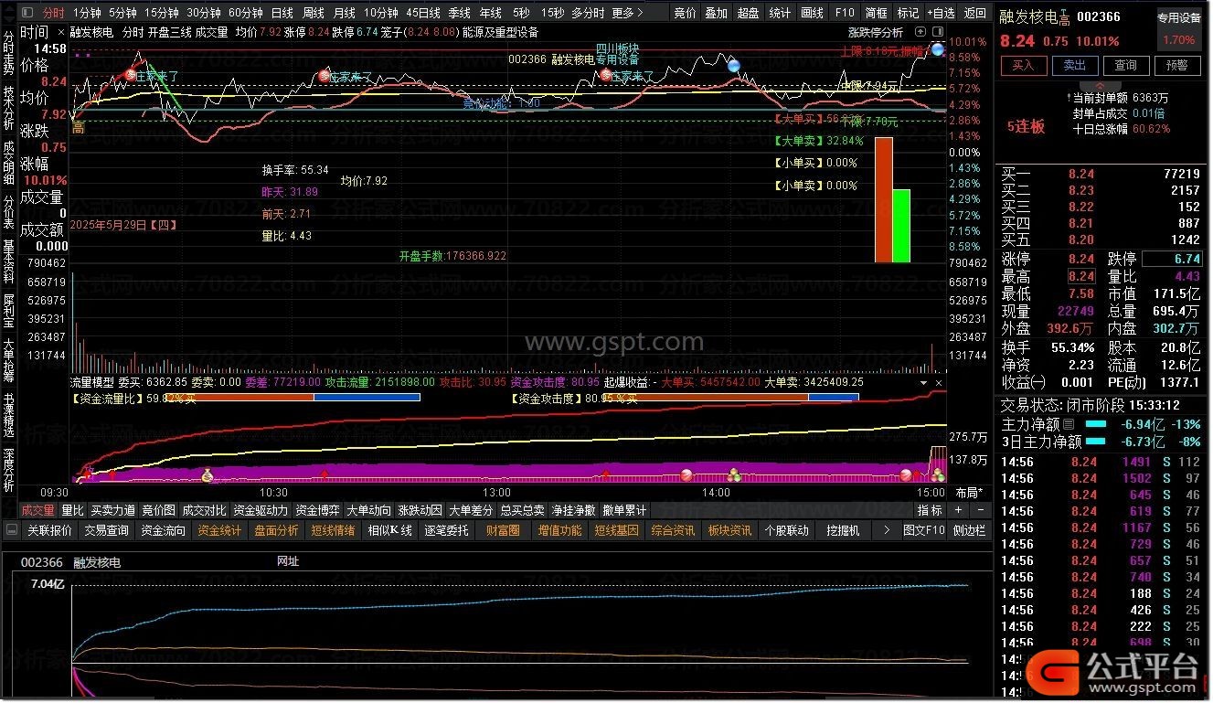Click the window icon beside 涨跌停分析
This screenshot has width=1213, height=703.
coord(937,32)
